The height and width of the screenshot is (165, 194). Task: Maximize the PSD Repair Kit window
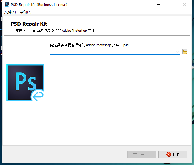(172, 4)
